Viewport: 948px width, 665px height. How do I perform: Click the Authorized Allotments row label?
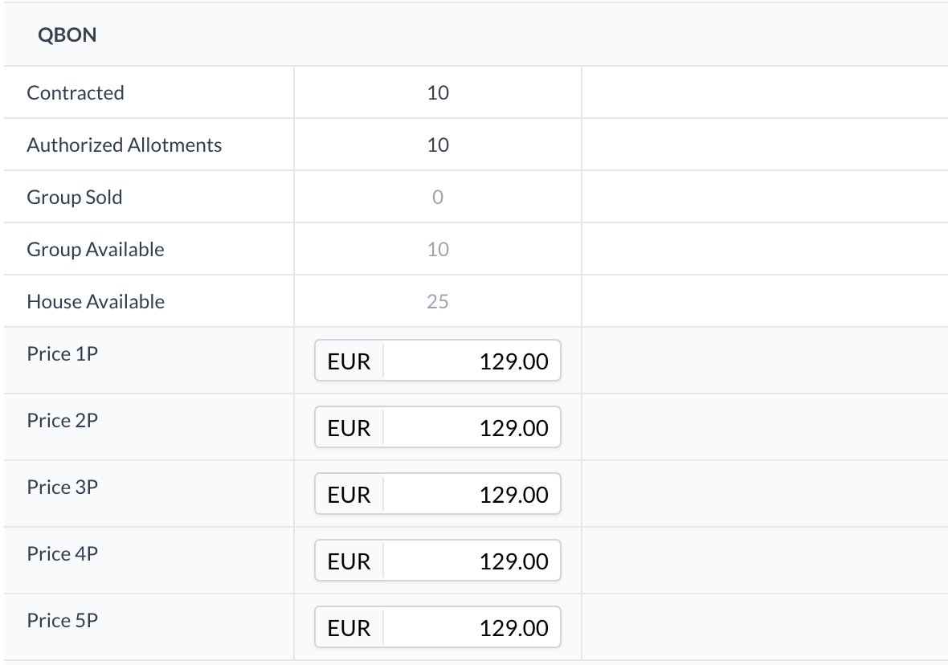point(124,145)
